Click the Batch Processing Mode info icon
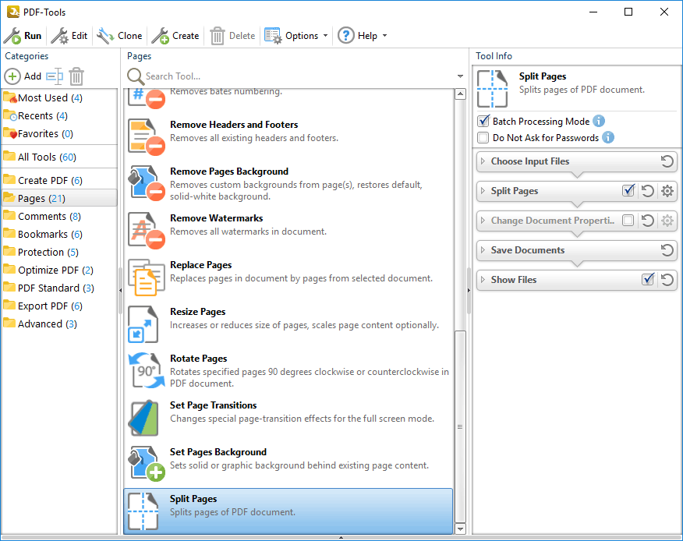683x541 pixels. click(599, 121)
